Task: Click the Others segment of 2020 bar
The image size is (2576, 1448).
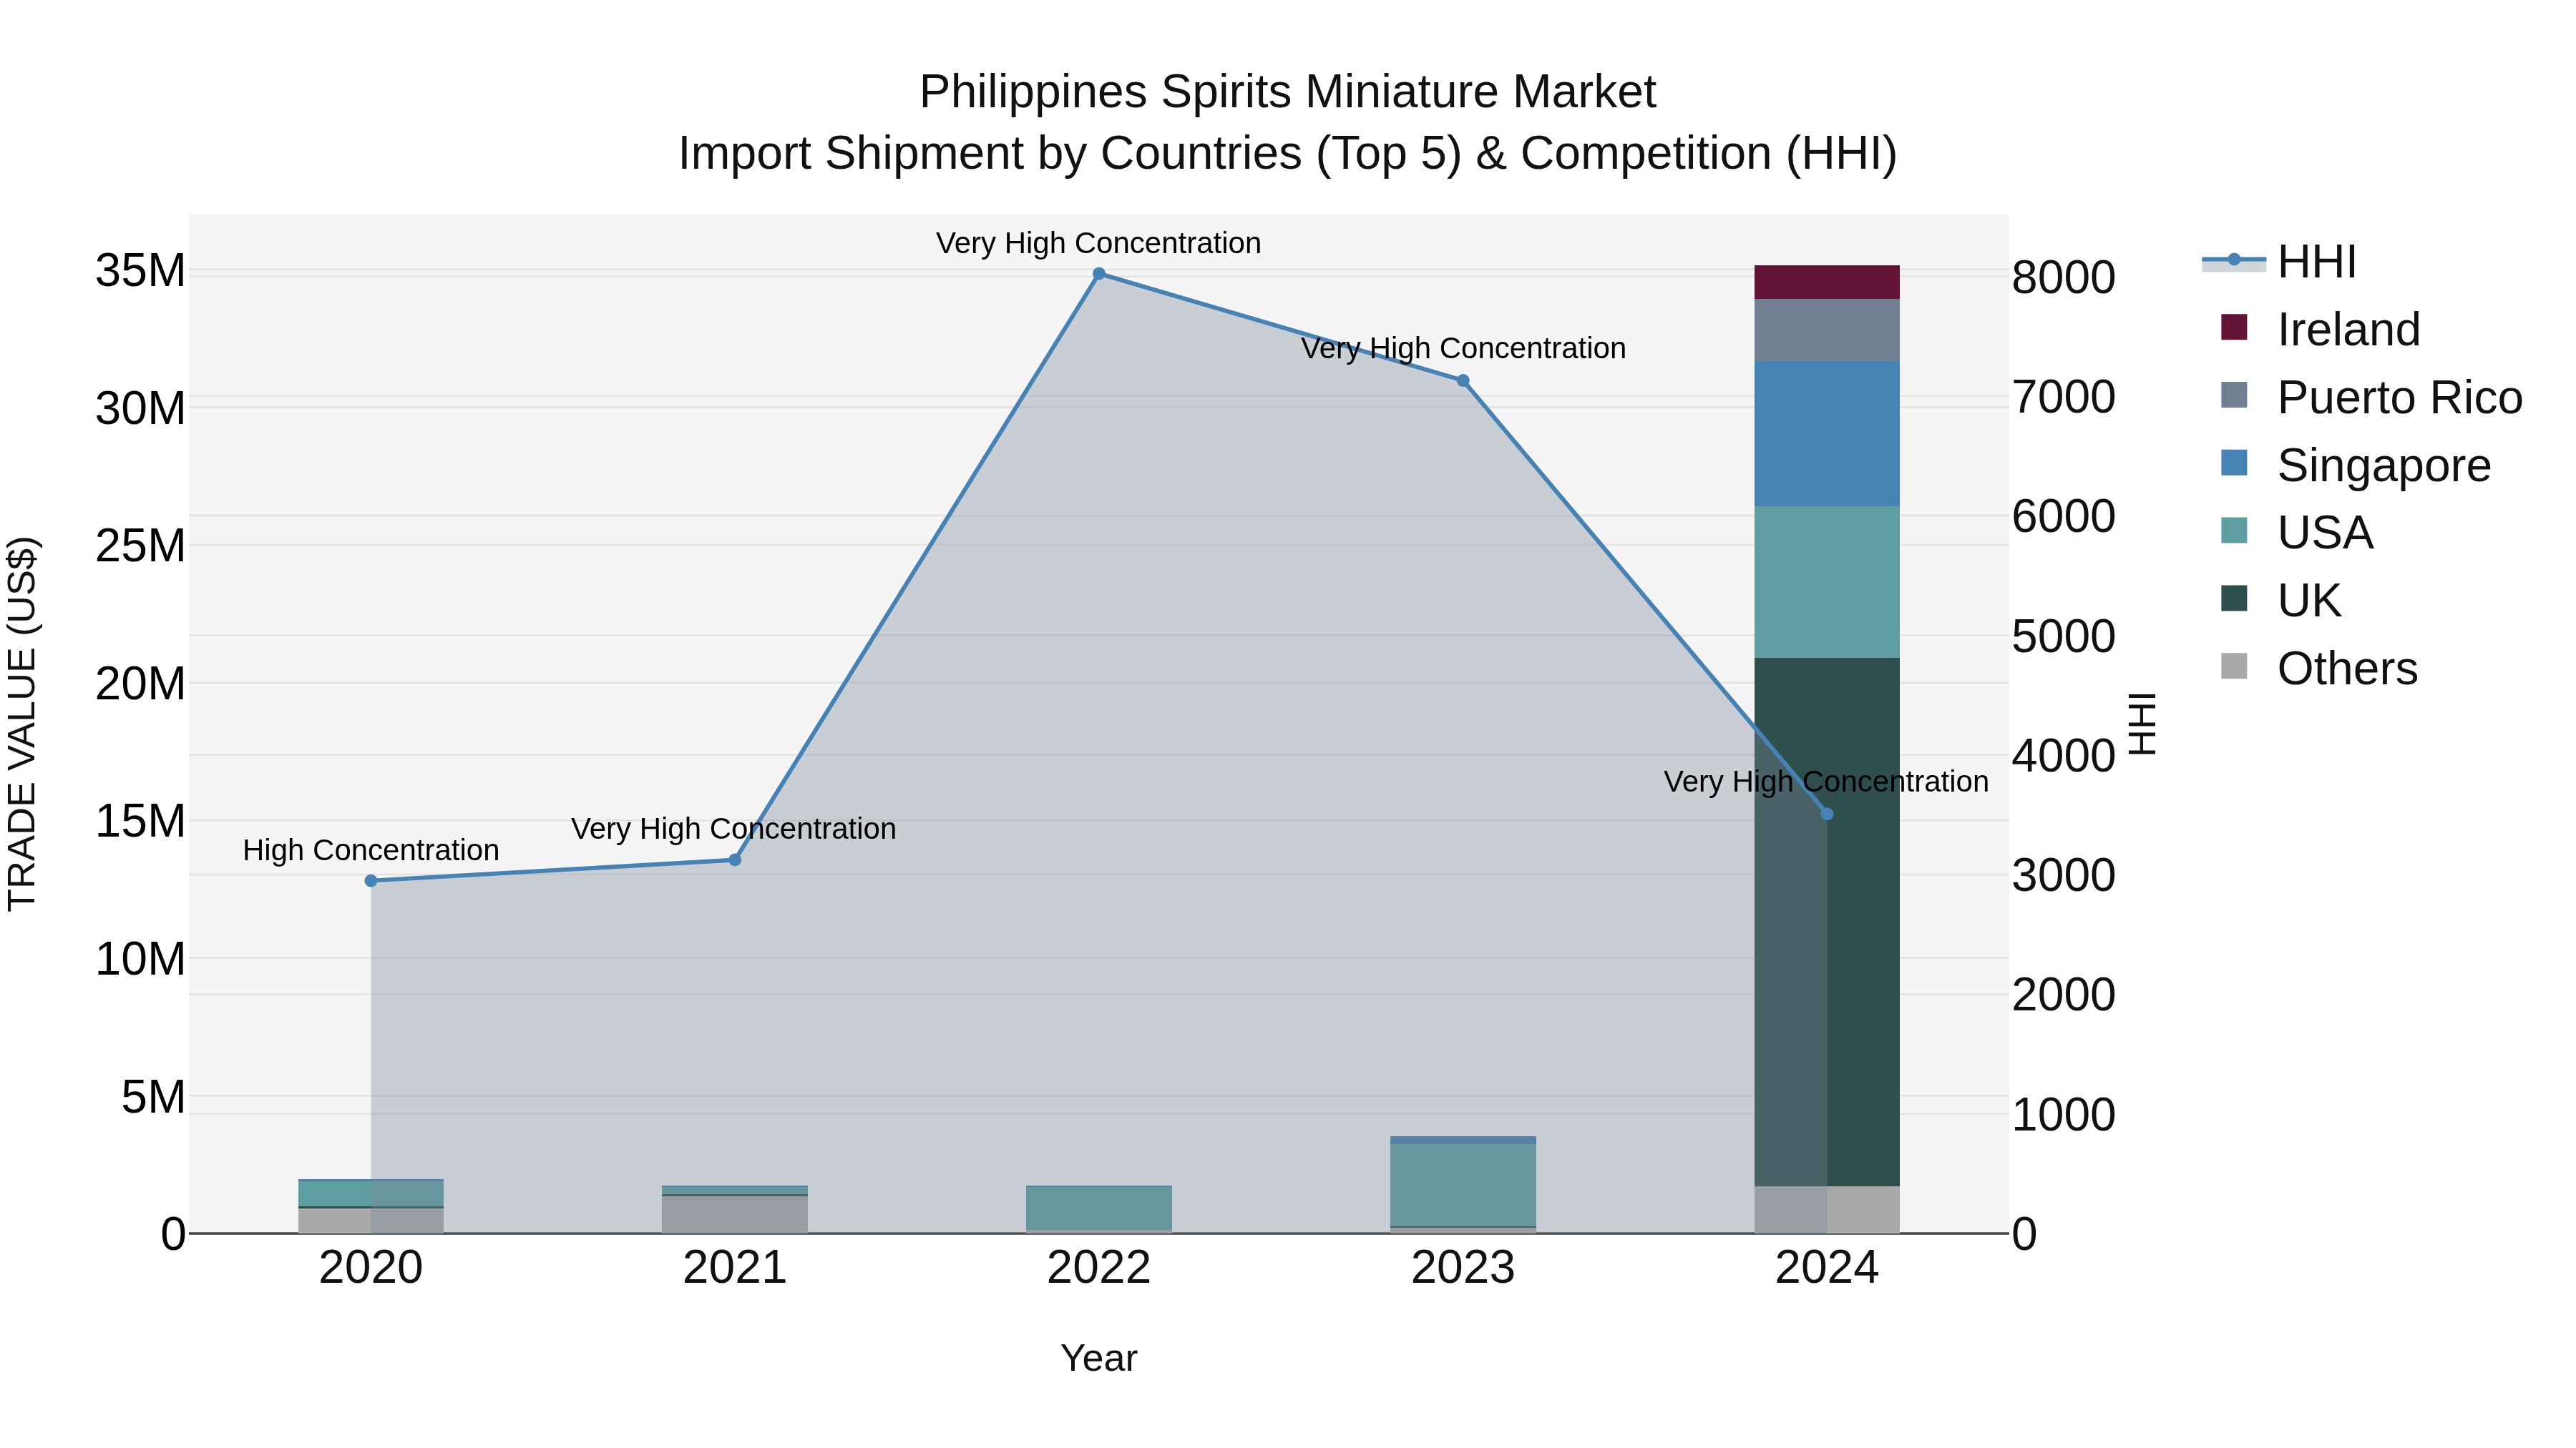Action: tap(371, 1220)
